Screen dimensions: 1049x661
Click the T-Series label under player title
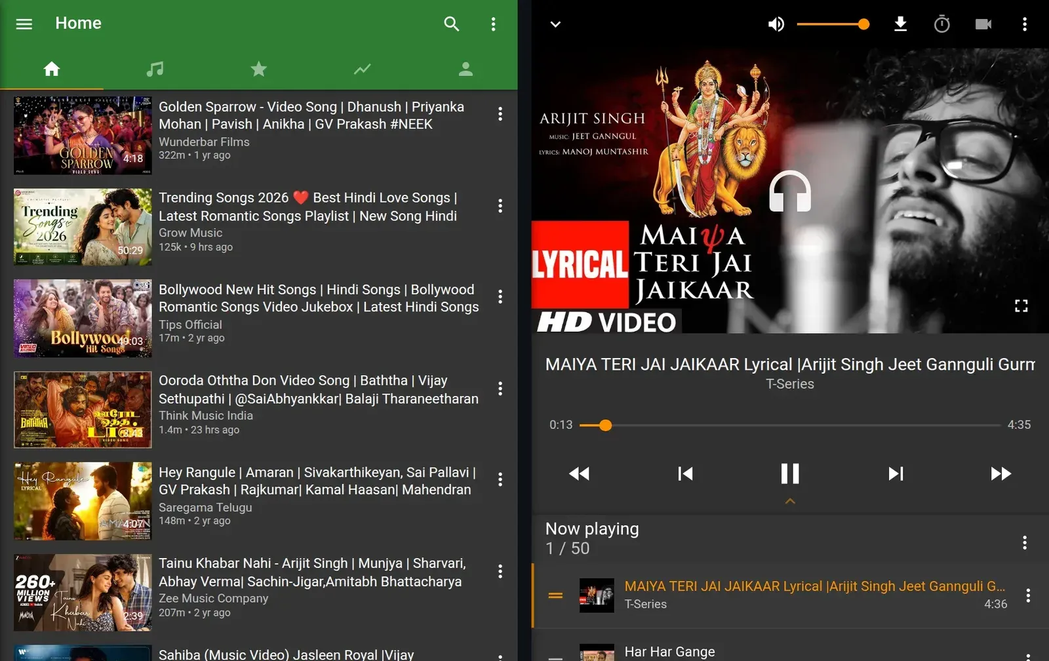click(x=790, y=384)
